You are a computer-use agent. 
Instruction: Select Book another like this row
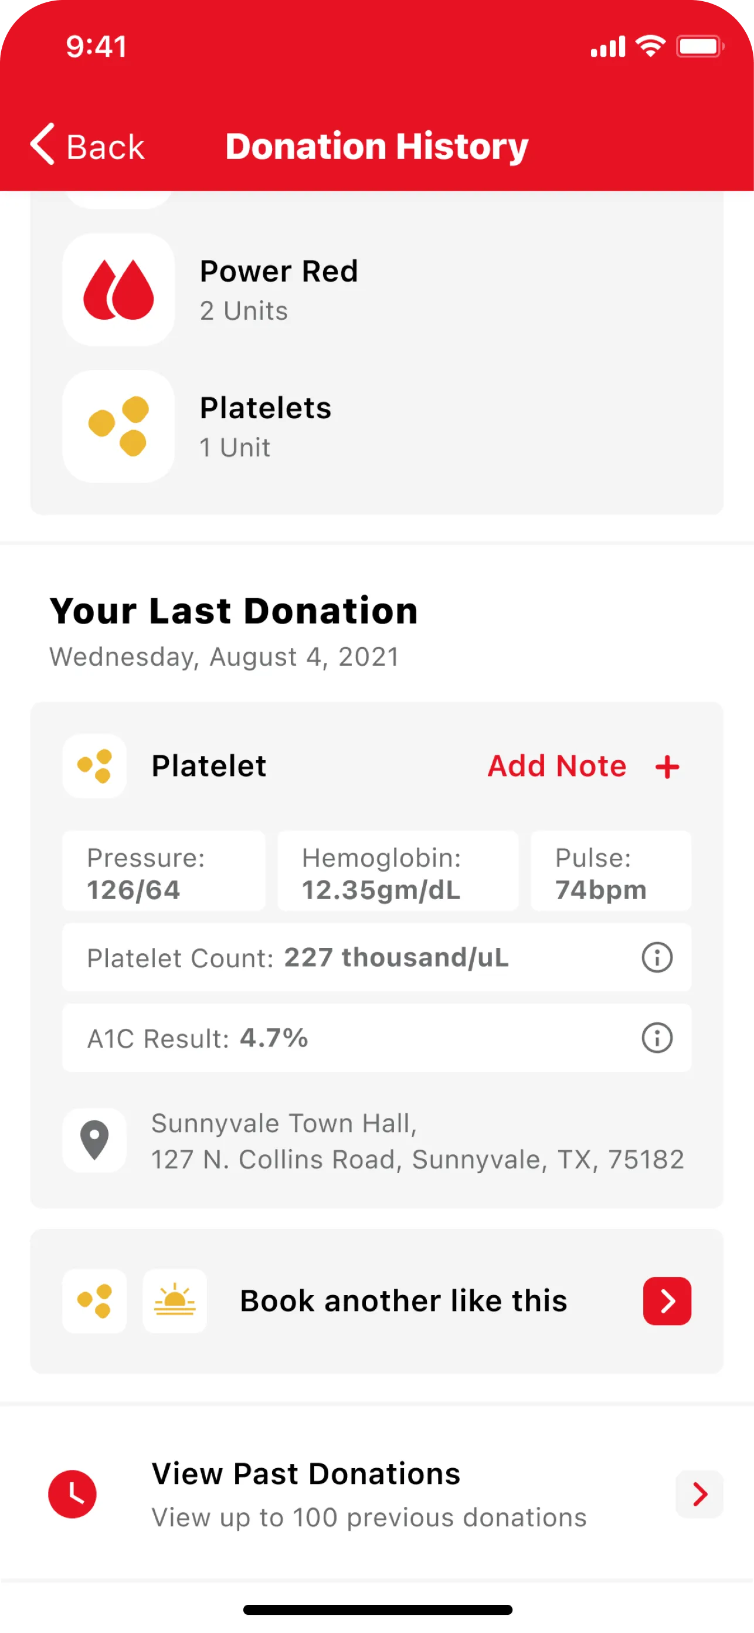[x=403, y=1301]
